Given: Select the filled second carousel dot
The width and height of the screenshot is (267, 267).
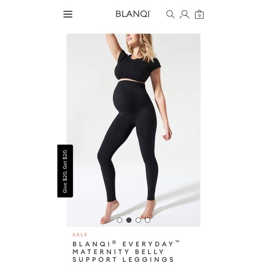Looking at the screenshot, I should 129,220.
